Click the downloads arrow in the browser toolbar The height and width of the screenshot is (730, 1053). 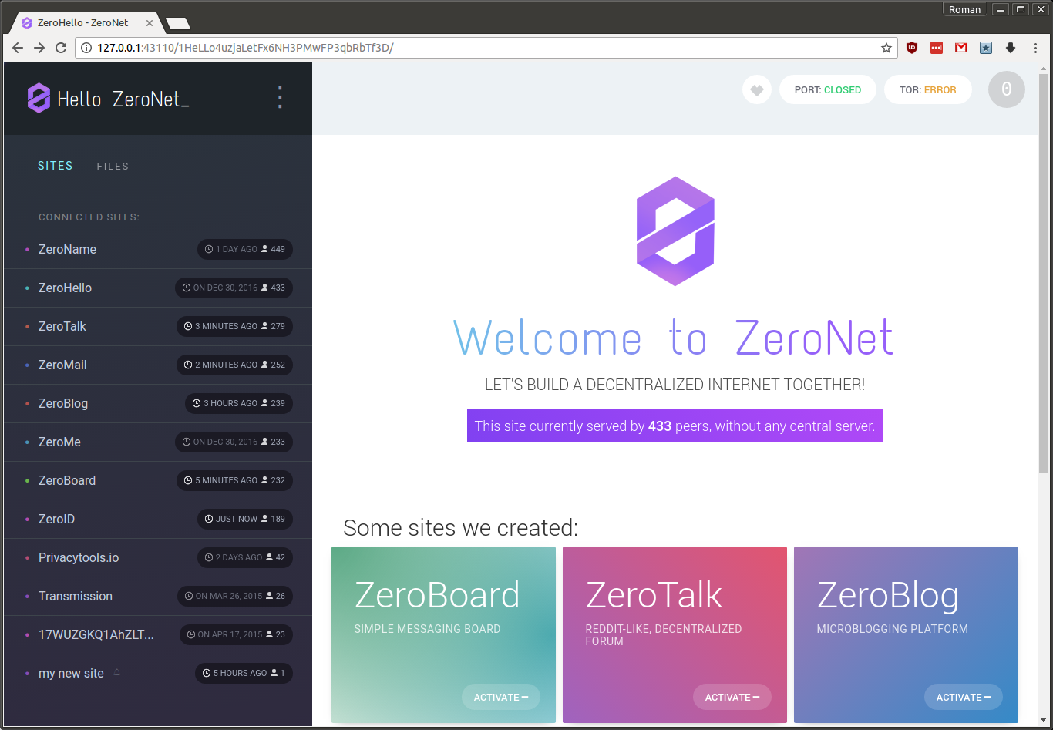coord(1010,47)
